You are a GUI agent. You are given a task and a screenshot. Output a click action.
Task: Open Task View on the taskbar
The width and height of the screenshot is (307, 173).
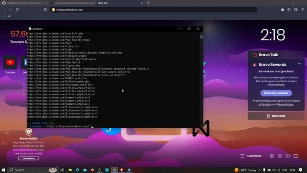[x=62, y=170]
